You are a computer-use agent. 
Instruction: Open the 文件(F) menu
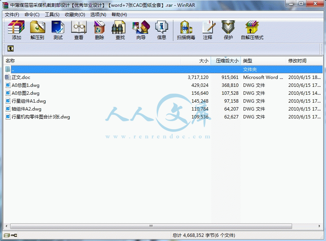coord(12,15)
